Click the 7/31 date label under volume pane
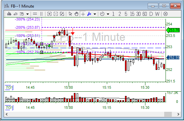Screen dimensions: 184x121 tap(9, 107)
